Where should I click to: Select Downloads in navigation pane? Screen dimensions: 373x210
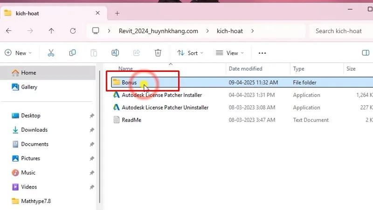click(x=34, y=130)
